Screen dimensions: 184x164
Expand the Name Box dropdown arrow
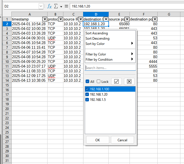coord(41,6)
